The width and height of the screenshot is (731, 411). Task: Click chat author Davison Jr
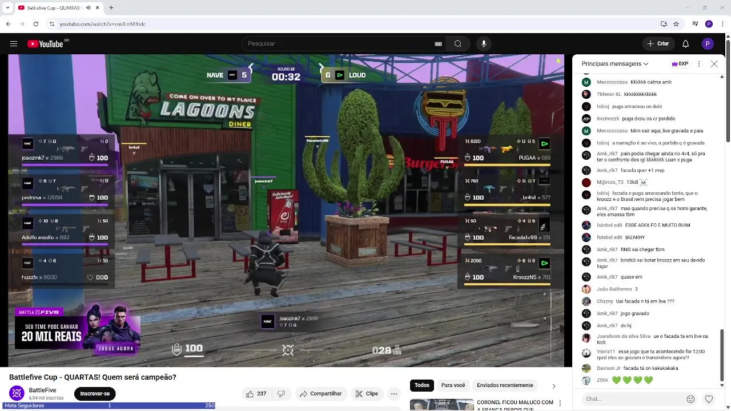tap(609, 368)
